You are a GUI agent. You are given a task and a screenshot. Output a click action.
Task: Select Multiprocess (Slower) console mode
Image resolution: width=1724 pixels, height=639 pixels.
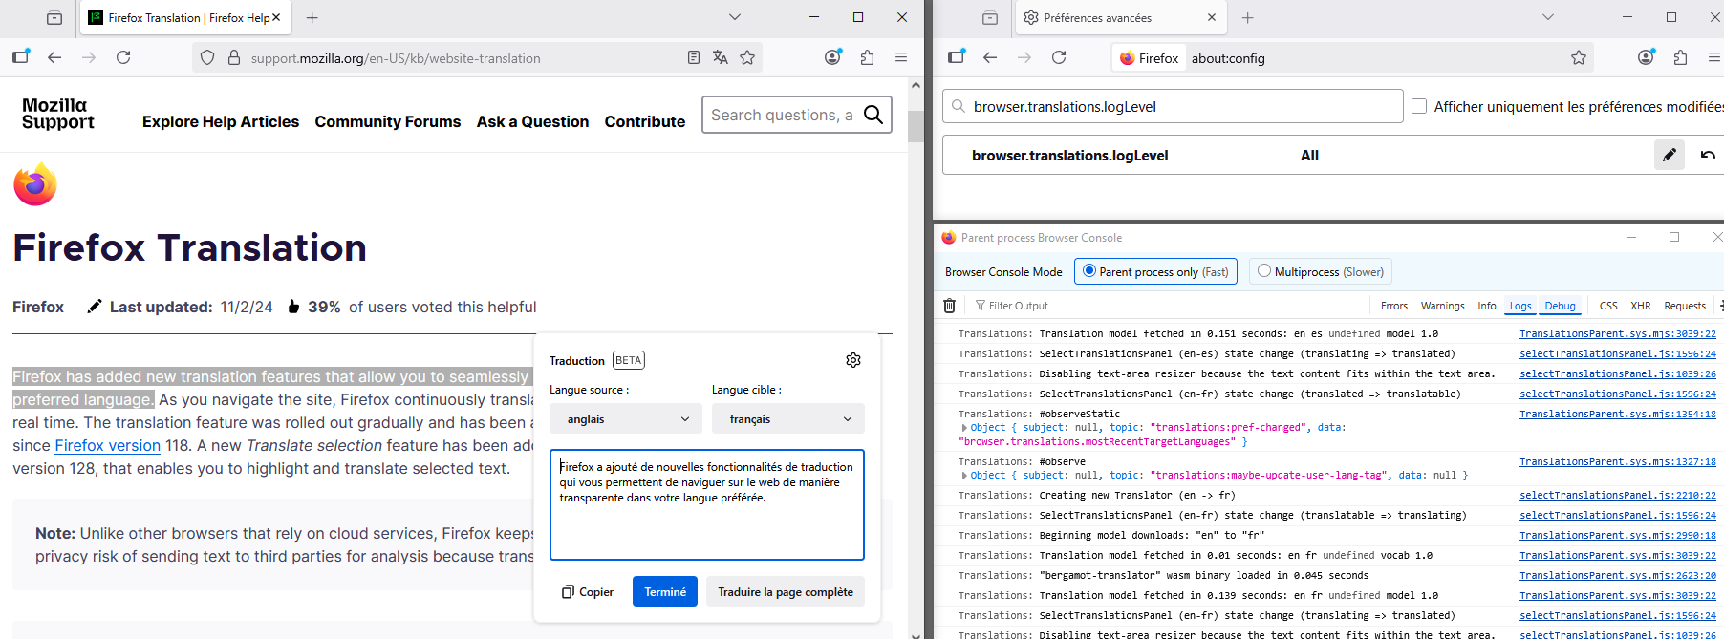(1264, 271)
